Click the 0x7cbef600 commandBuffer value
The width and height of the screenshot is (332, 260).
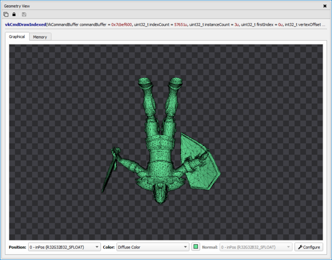coord(122,24)
